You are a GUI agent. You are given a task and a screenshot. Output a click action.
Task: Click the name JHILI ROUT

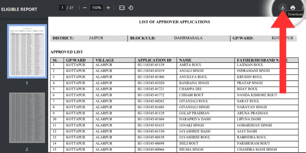pos(189,143)
